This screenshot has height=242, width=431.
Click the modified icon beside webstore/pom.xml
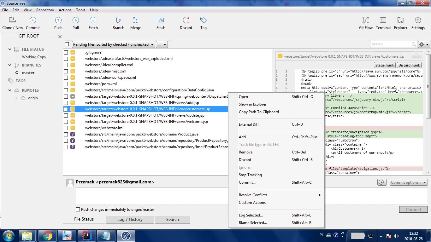73,84
